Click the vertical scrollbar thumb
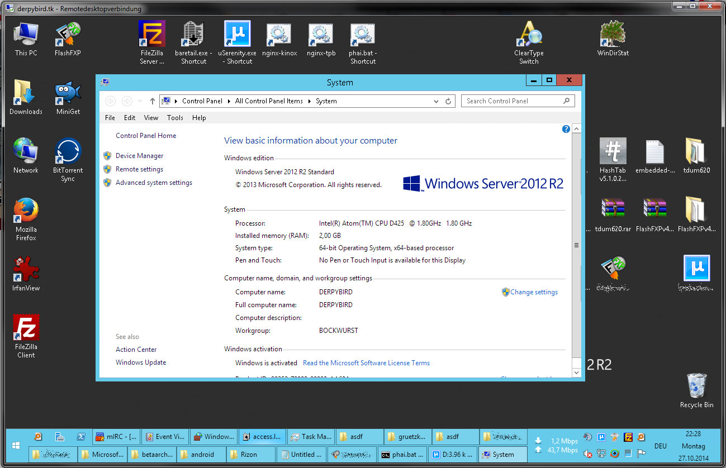Screen dimensions: 726x468 tap(577, 245)
